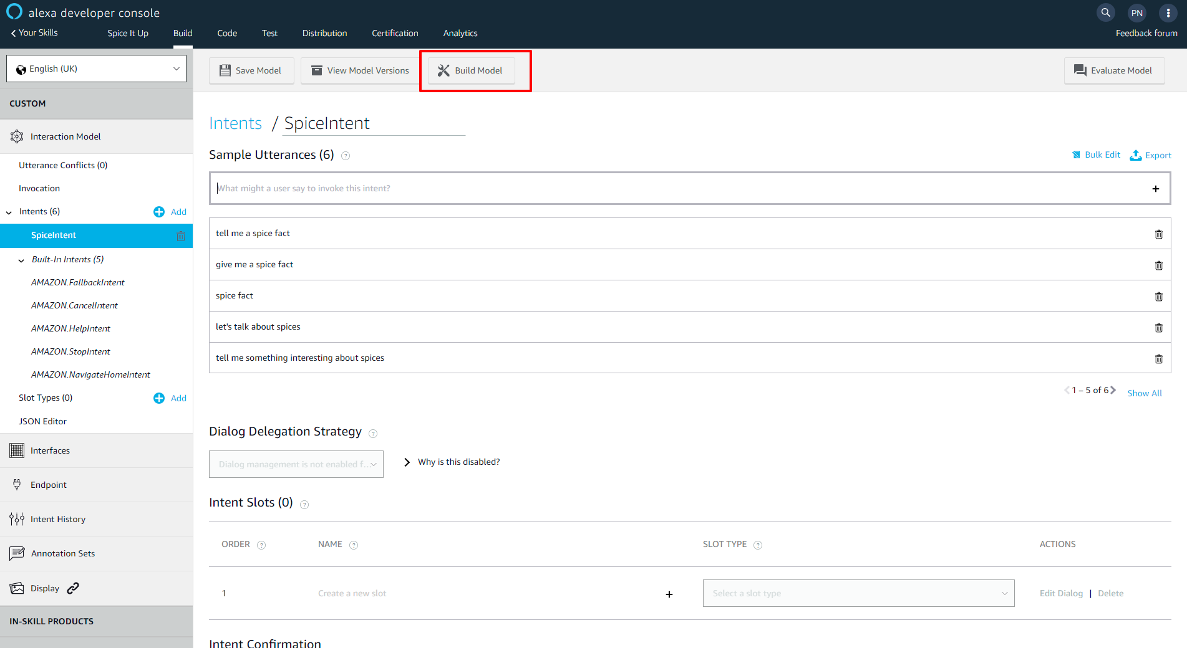
Task: Go to previous page of utterances
Action: 1067,390
